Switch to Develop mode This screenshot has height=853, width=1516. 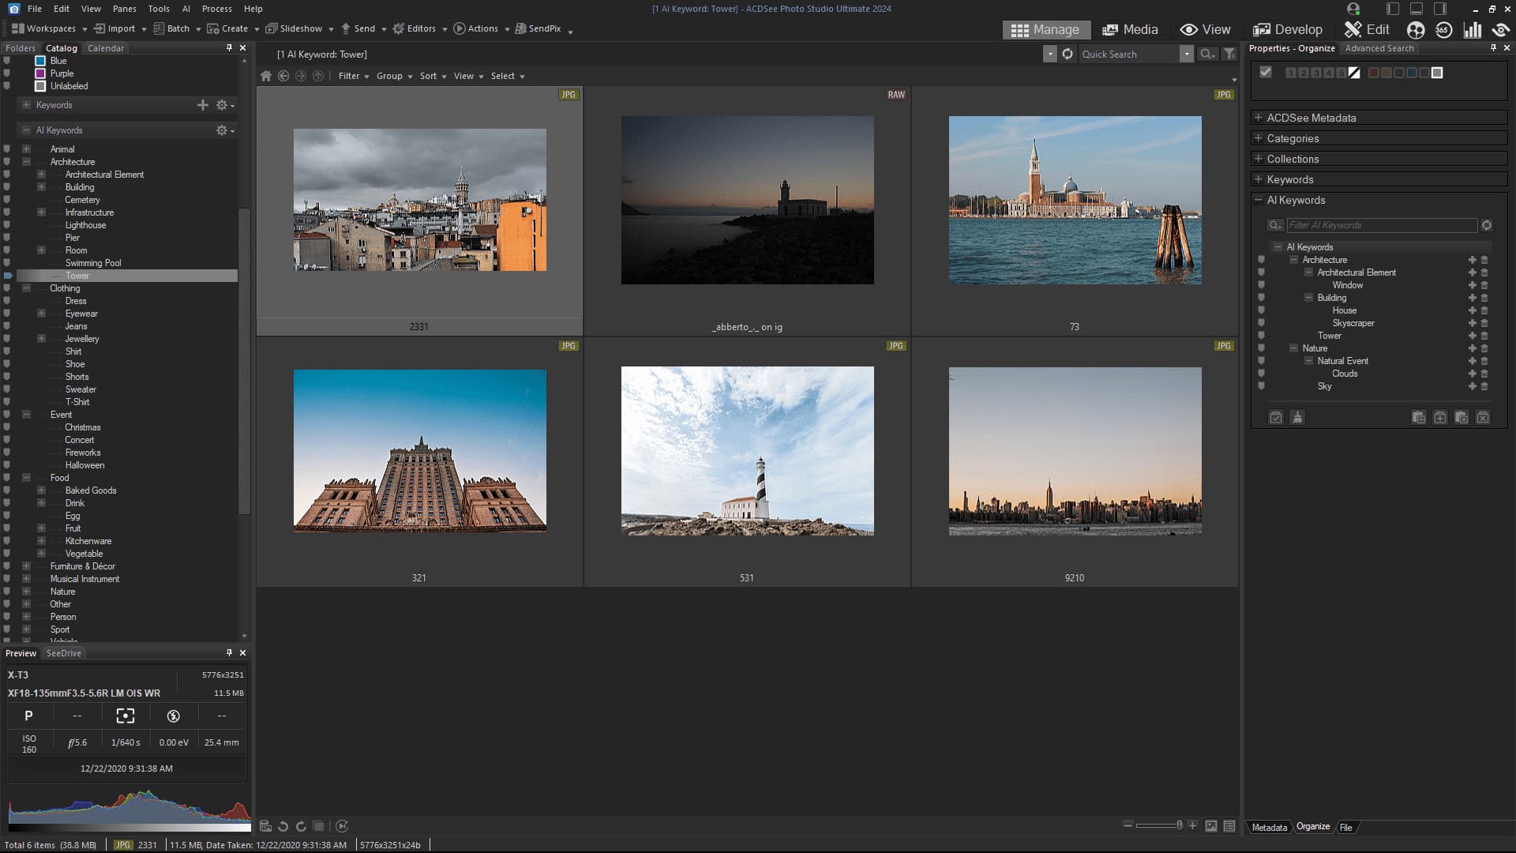pos(1287,29)
